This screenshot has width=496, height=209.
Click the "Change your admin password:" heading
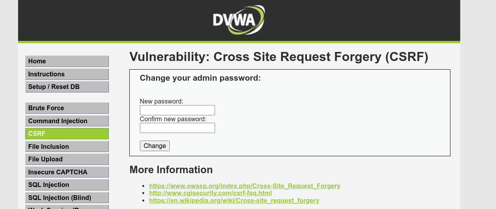(x=200, y=78)
